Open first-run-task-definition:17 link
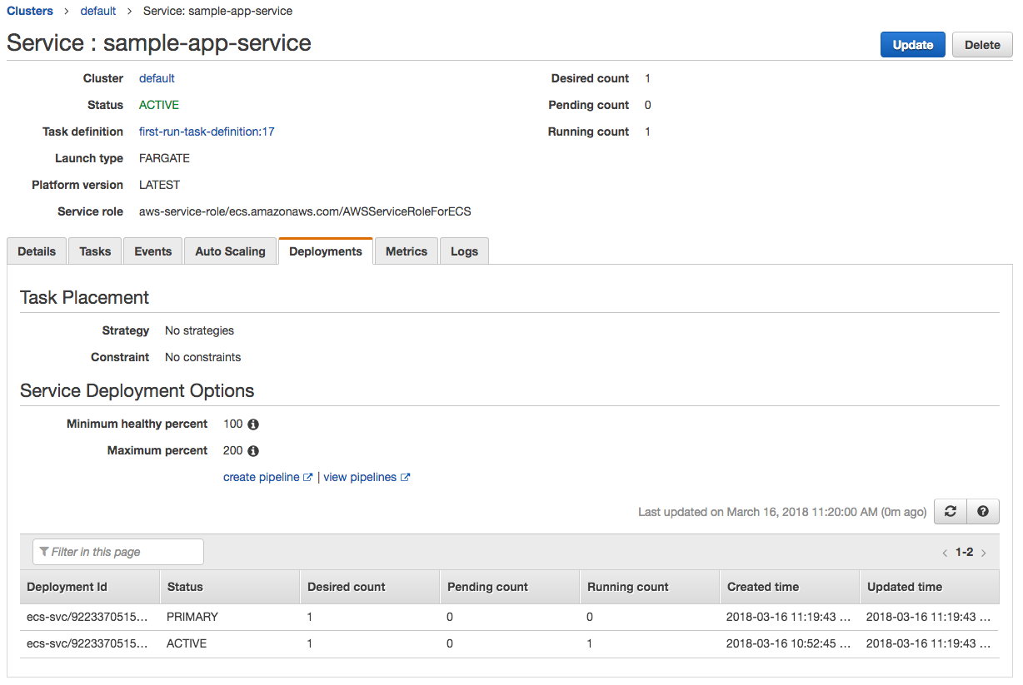This screenshot has height=685, width=1023. 207,132
